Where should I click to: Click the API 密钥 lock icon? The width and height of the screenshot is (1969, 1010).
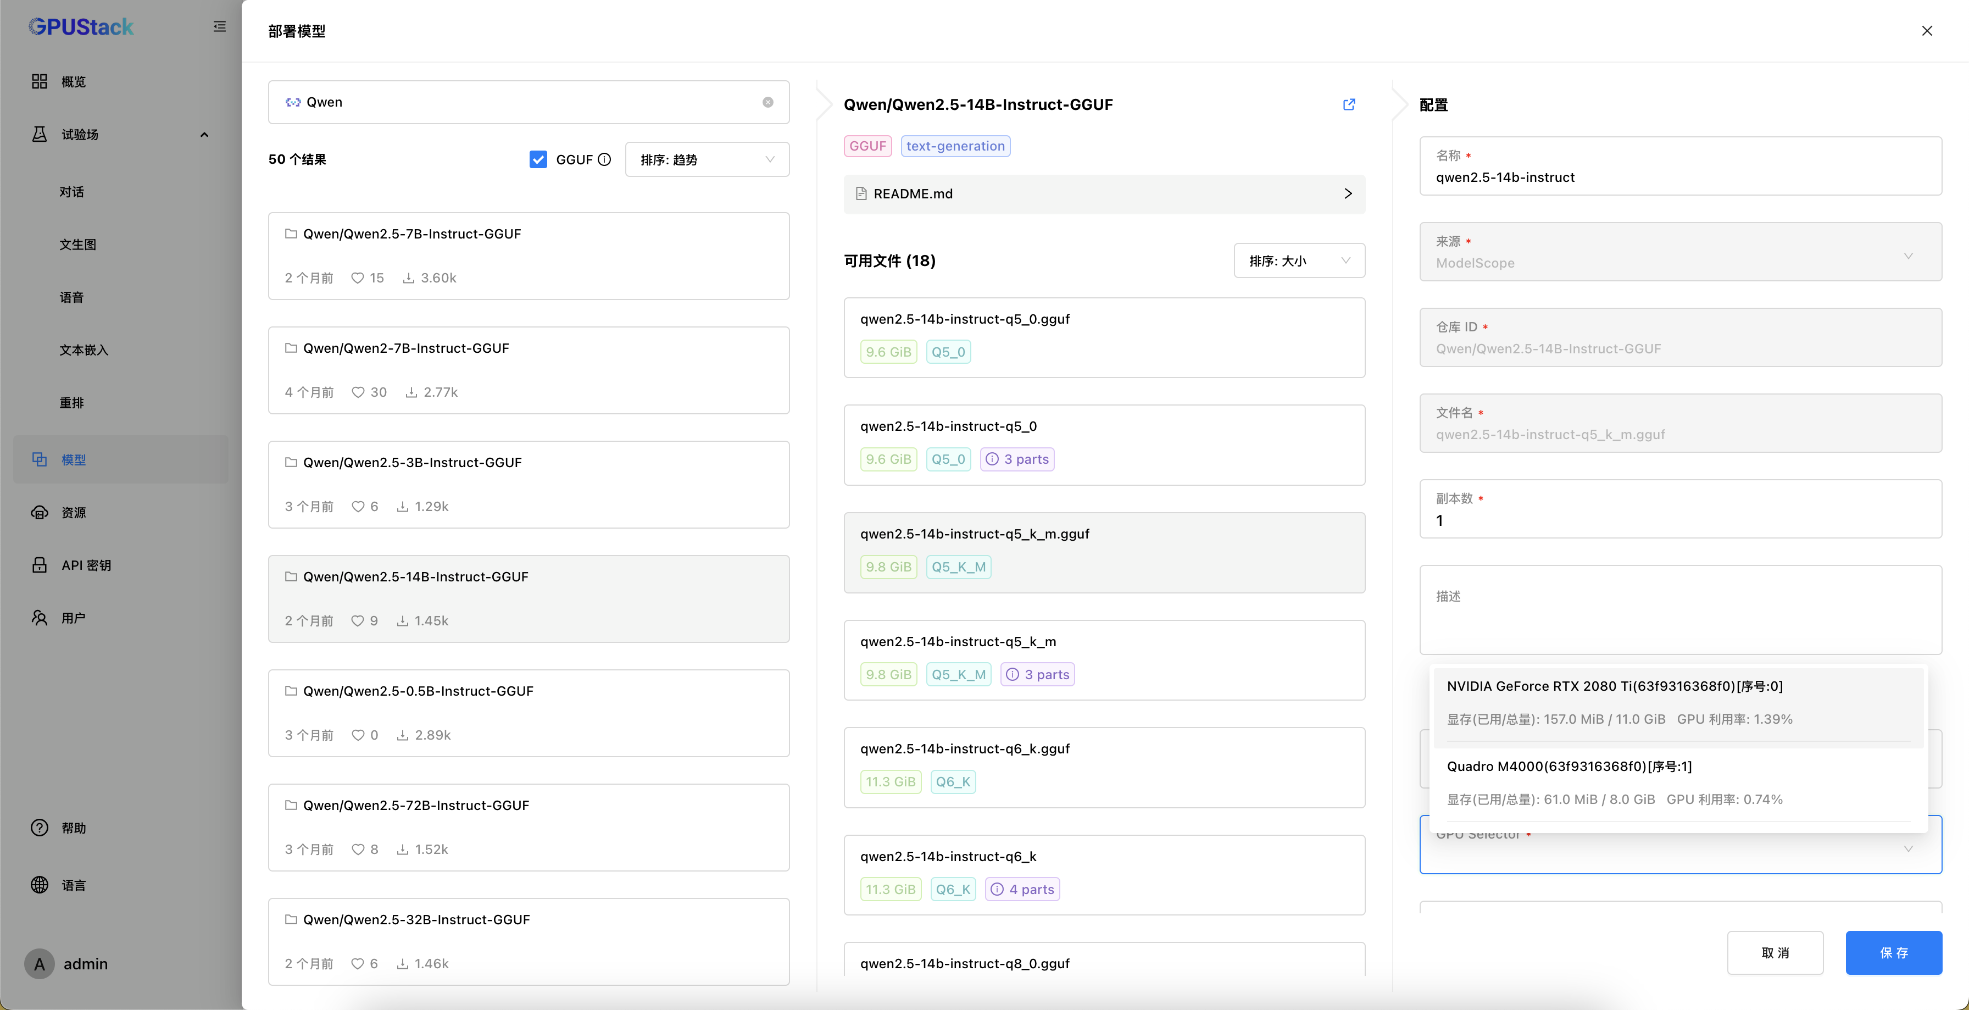[40, 565]
